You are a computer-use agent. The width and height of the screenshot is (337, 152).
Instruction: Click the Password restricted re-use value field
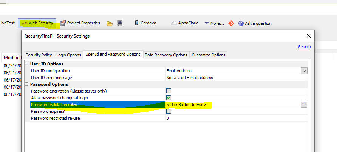point(237,118)
